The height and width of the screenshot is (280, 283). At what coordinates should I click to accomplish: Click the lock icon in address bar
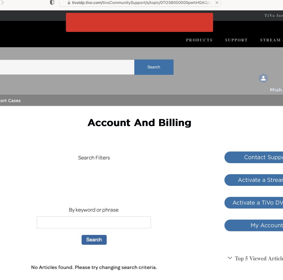tap(69, 2)
